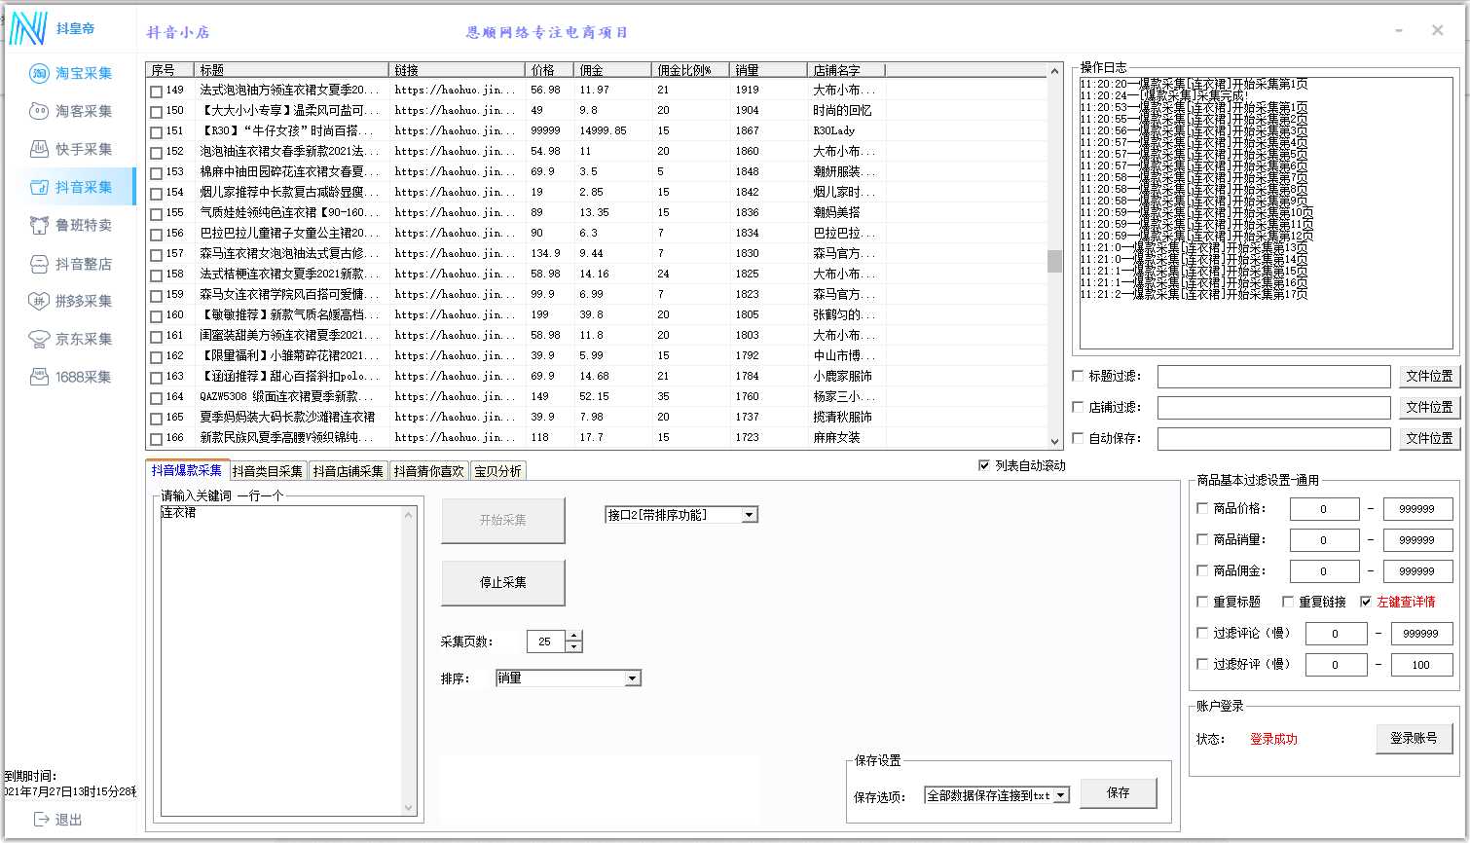Click the 登录账号 button
Viewport: 1470px width, 843px height.
(1414, 739)
